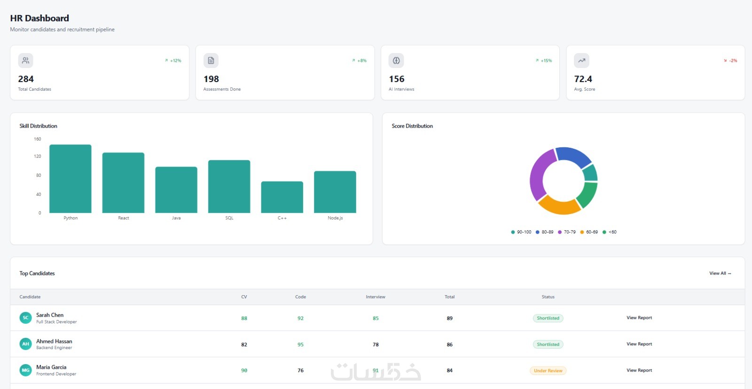
Task: Open Maria Garcia's View Report link
Action: click(x=639, y=370)
